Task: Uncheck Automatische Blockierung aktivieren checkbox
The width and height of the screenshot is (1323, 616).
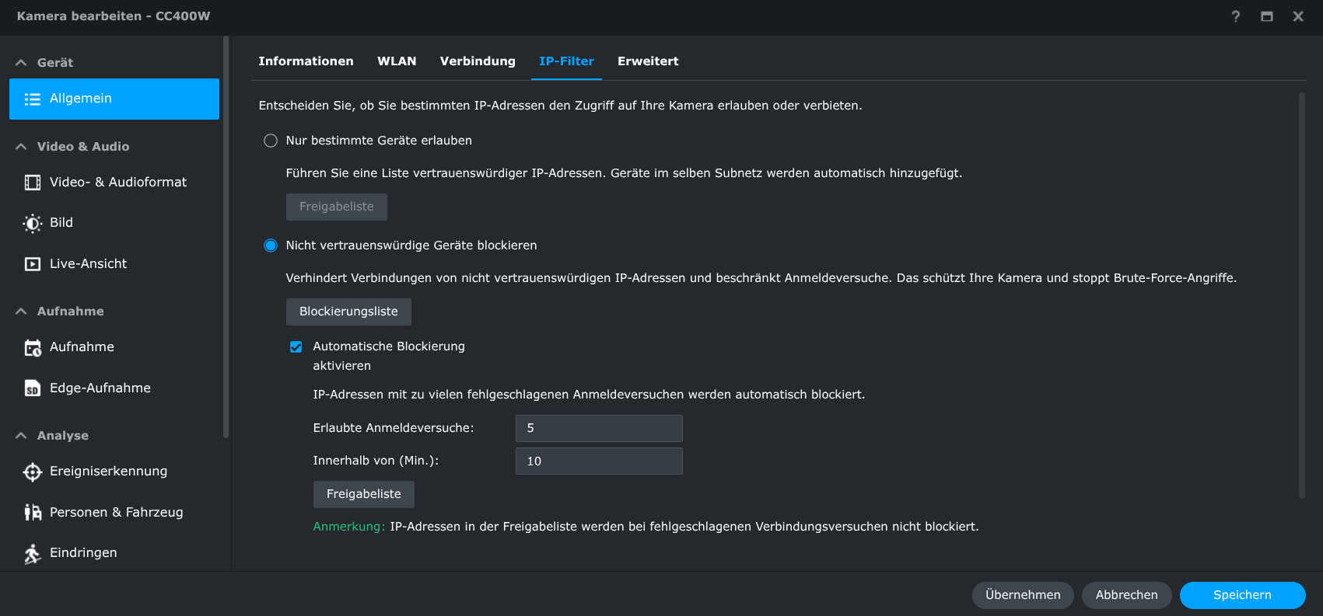Action: point(296,346)
